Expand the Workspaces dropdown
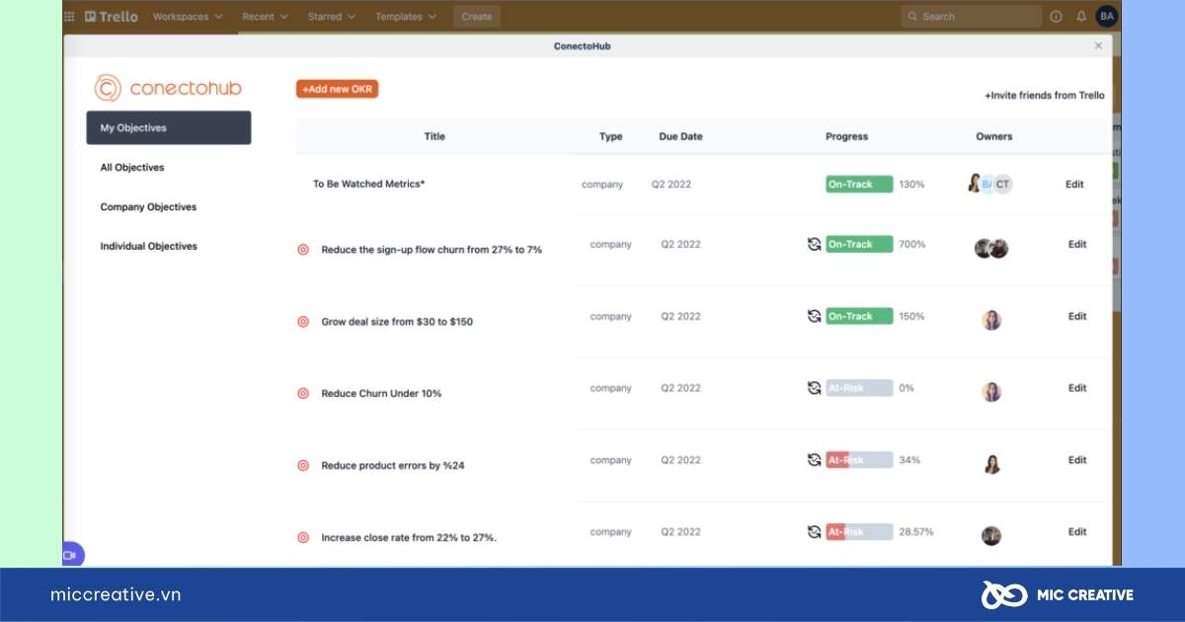 click(188, 17)
